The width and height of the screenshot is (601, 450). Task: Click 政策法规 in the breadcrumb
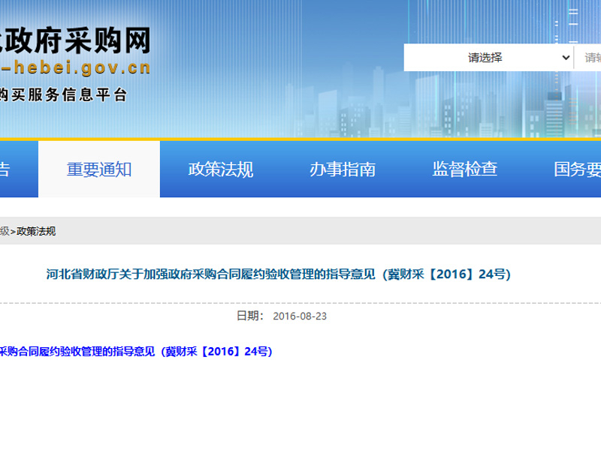point(36,231)
